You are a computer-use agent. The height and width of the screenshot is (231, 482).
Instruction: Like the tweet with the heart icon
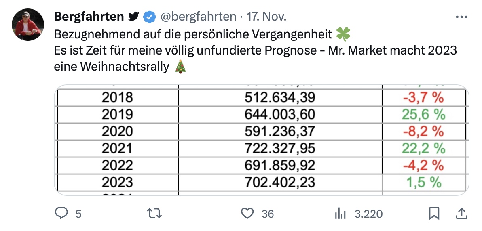tap(247, 213)
